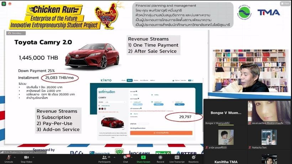This screenshot has height=164, width=292.
Task: Select the green service option radio button
Action: coord(131,113)
